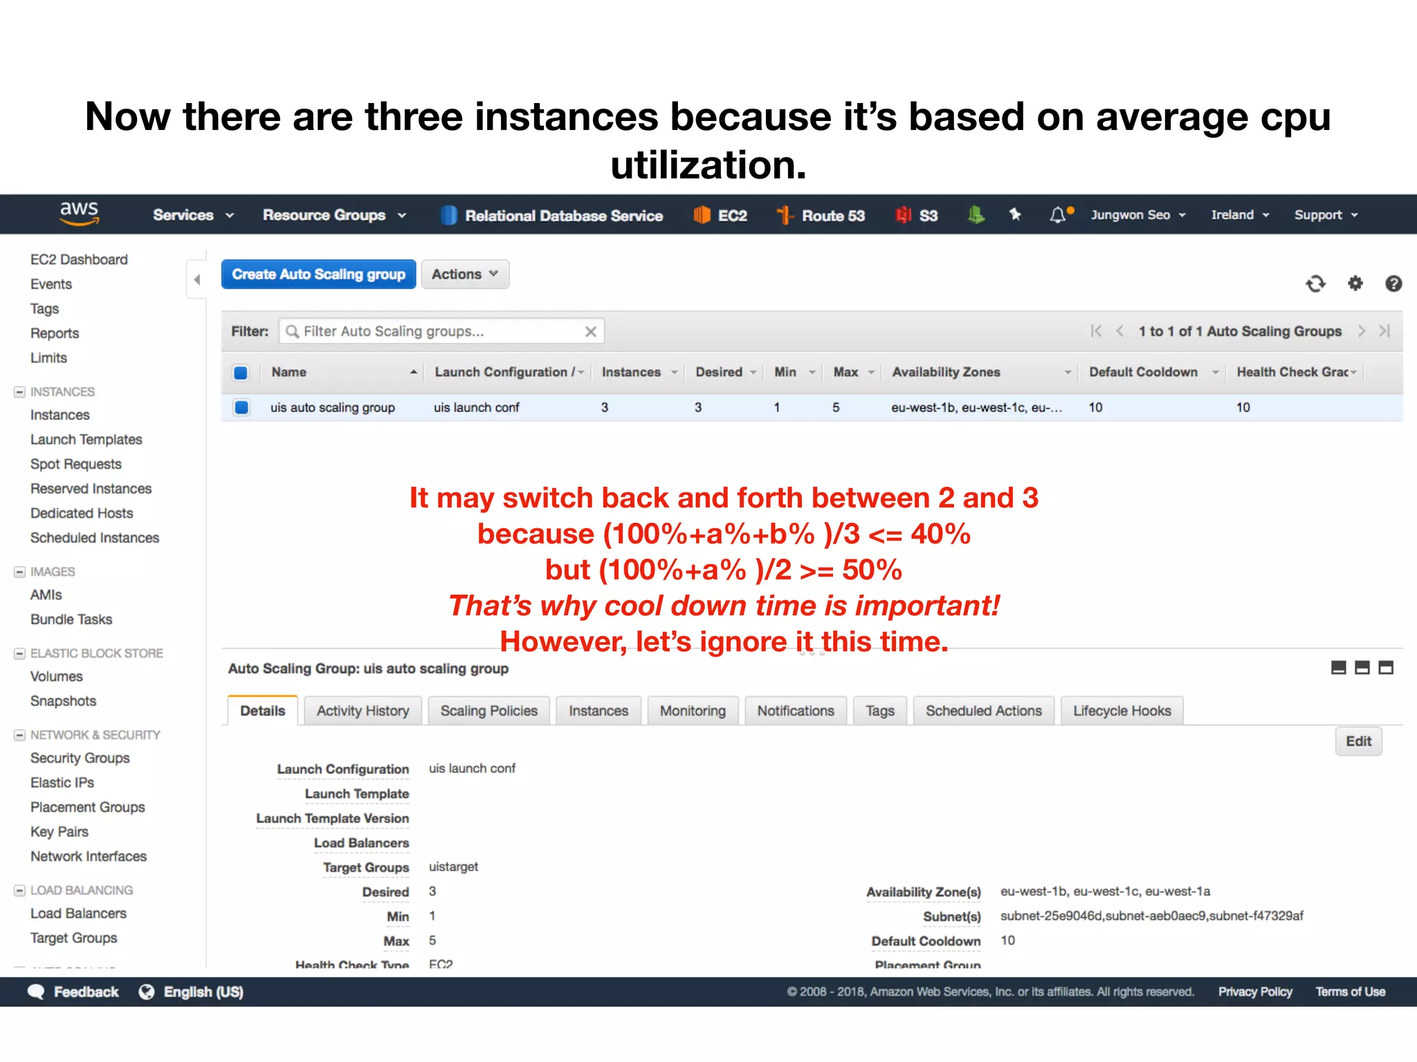Open the Notifications tab
Image resolution: width=1417 pixels, height=1062 pixels.
tap(796, 711)
